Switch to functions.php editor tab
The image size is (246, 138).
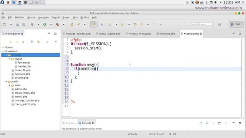[166, 34]
